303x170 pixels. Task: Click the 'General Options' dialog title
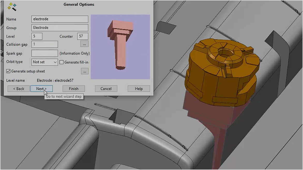click(79, 4)
